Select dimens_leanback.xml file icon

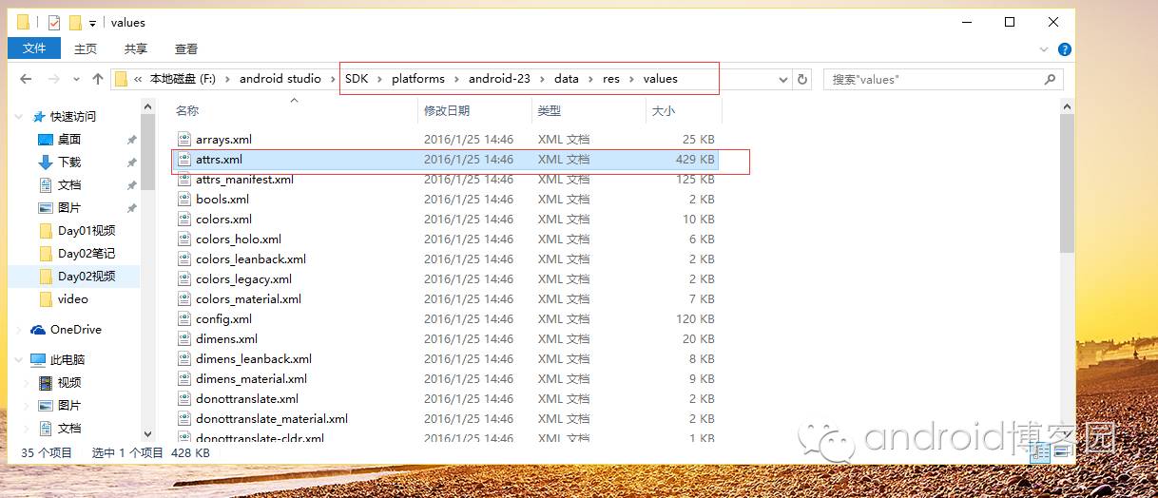pos(184,359)
